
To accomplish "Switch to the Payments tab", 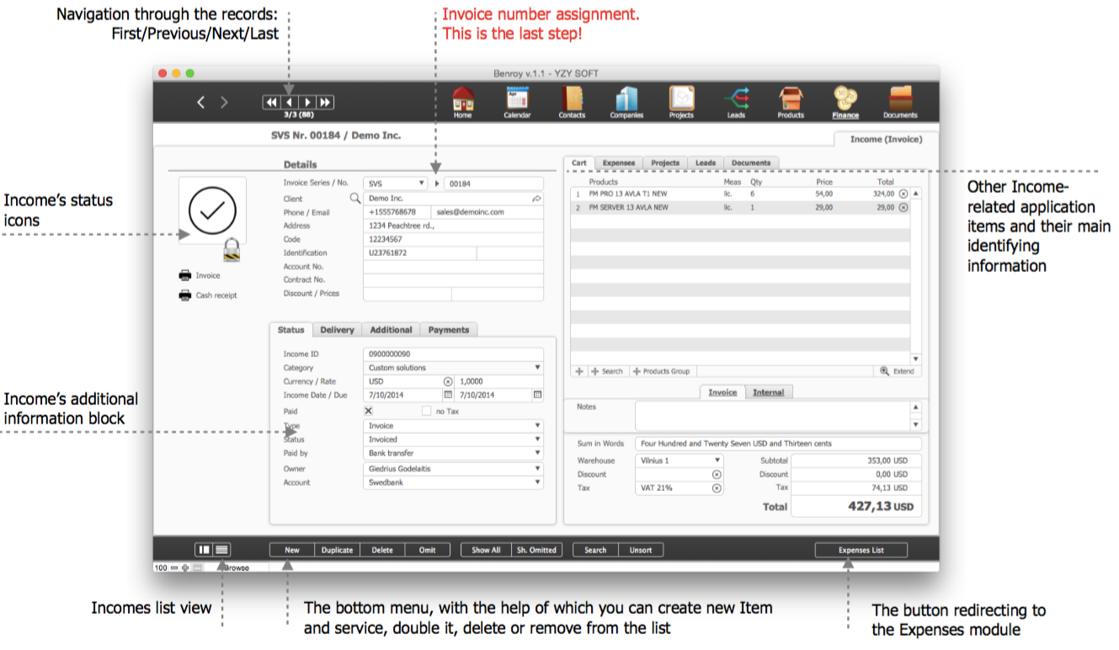I will point(448,330).
